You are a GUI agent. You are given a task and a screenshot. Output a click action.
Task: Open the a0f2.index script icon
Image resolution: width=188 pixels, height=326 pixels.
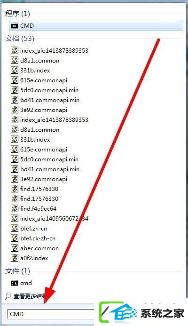(15, 258)
